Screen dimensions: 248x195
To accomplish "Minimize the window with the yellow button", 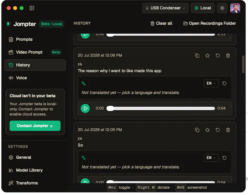I will tap(15, 8).
